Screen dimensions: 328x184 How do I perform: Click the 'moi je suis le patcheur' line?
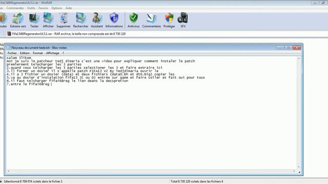101,61
